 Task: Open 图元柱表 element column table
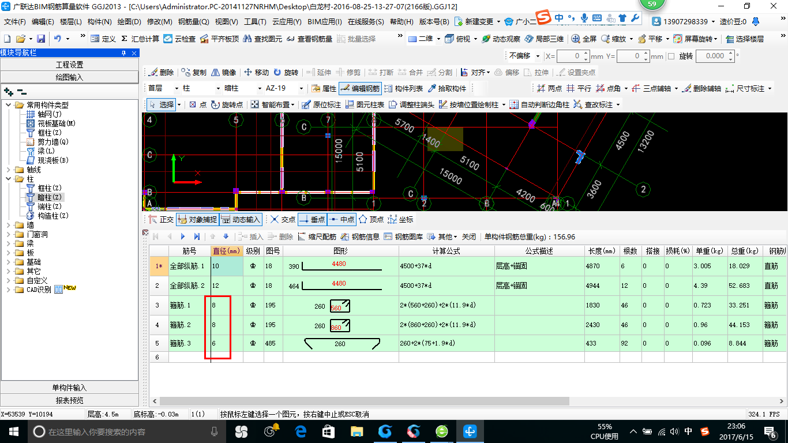pyautogui.click(x=364, y=104)
